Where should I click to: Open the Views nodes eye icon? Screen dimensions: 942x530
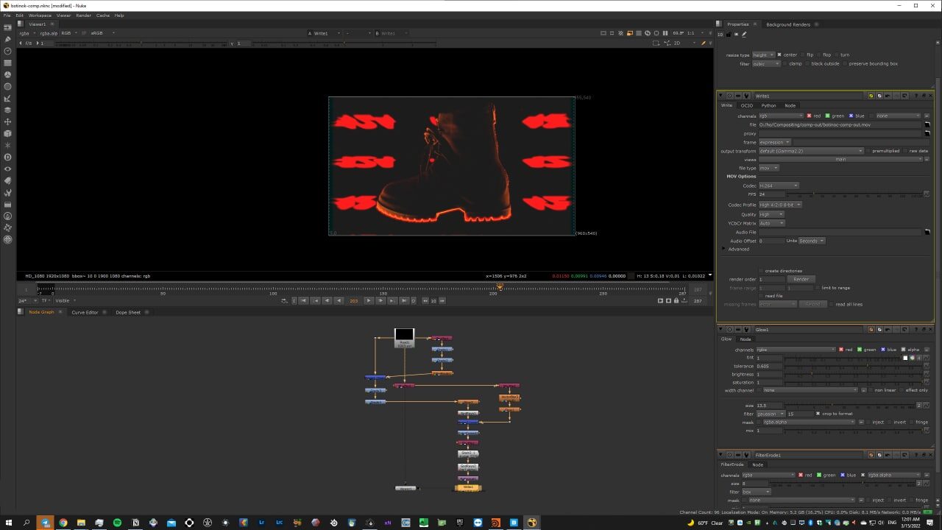(x=8, y=169)
